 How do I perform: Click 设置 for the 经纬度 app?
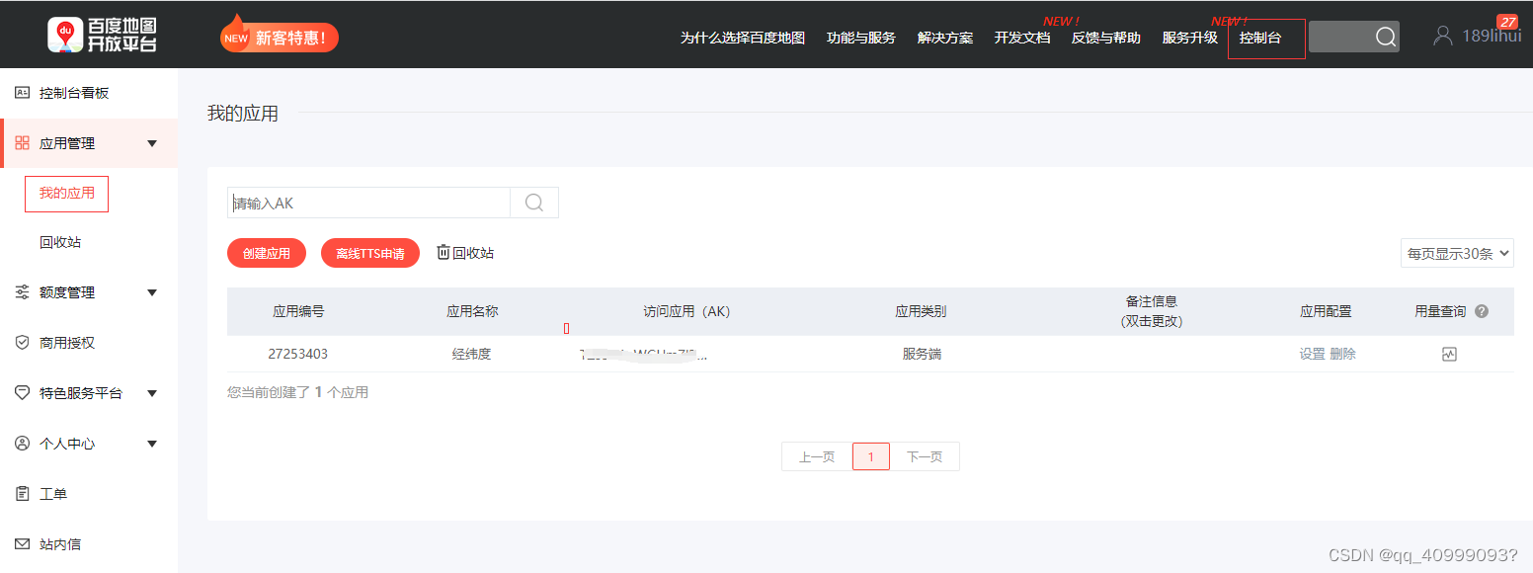pos(1312,354)
